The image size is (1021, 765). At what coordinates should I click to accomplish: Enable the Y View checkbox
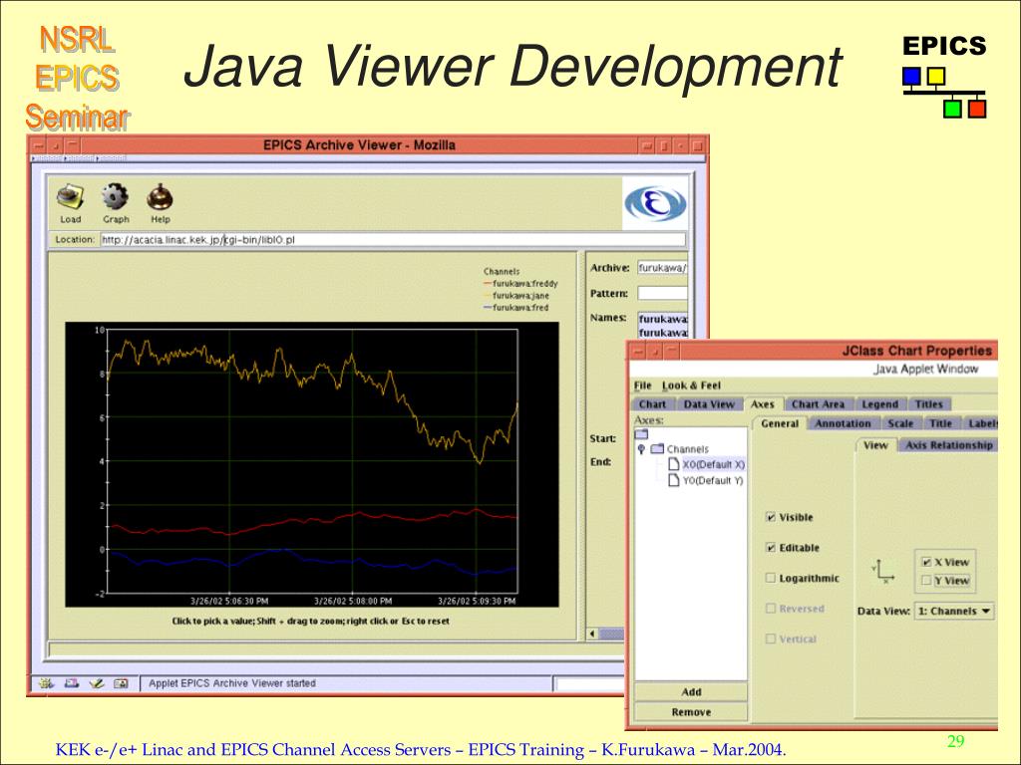[926, 581]
